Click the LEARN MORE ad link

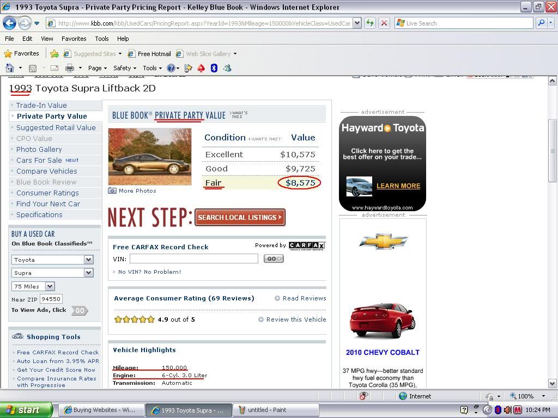pyautogui.click(x=398, y=186)
